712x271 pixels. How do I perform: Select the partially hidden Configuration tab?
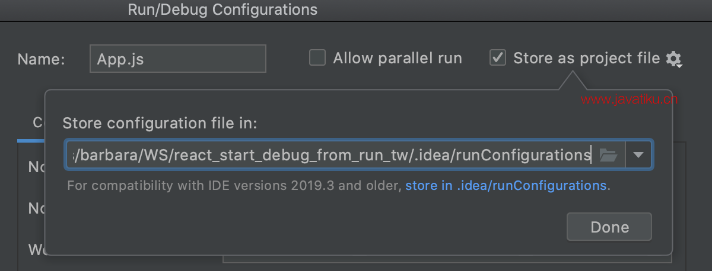click(37, 122)
